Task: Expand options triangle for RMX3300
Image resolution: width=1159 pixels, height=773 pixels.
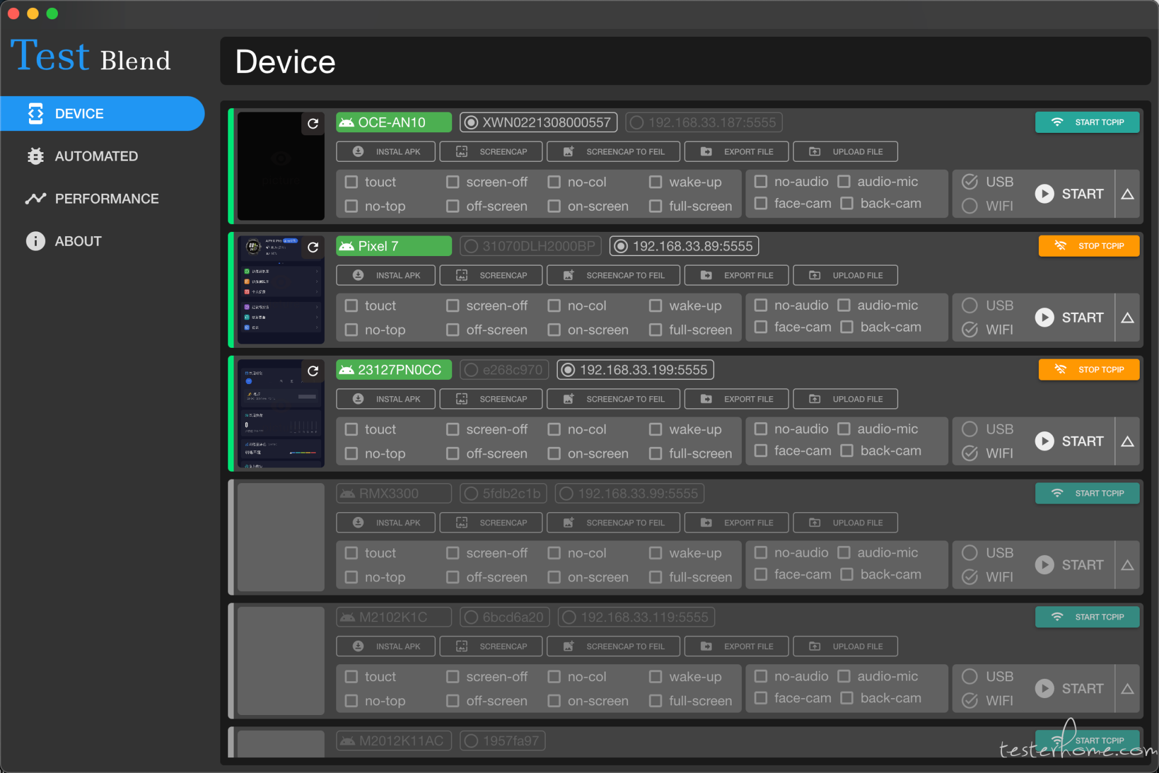Action: click(1127, 565)
